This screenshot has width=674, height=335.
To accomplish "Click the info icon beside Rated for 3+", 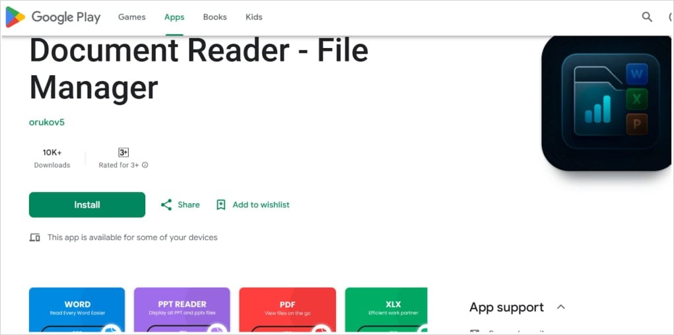I will [x=145, y=166].
